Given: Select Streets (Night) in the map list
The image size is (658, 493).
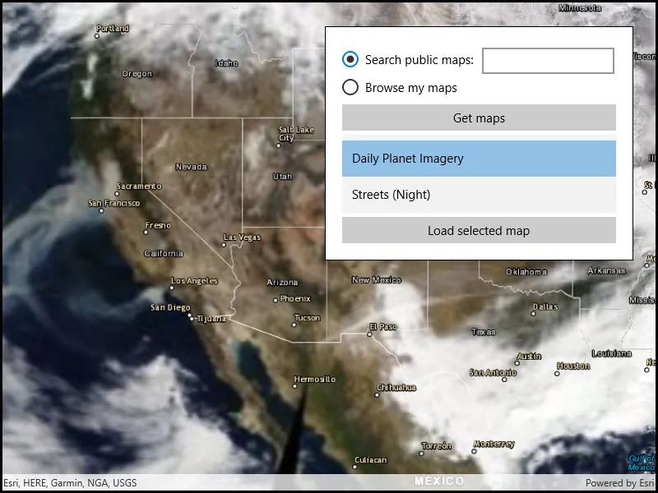Looking at the screenshot, I should point(479,195).
